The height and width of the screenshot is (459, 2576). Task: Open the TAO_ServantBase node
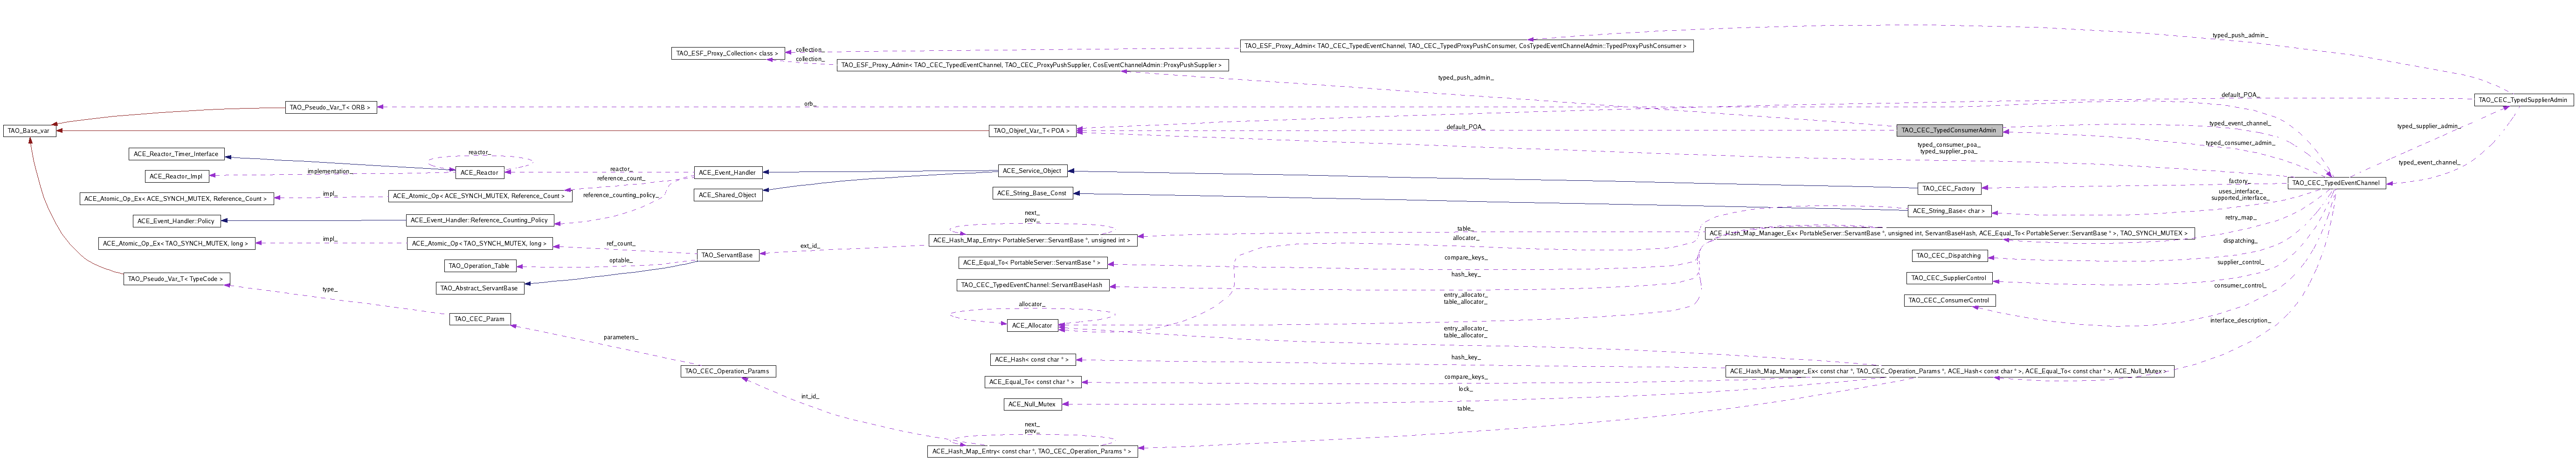pyautogui.click(x=727, y=255)
